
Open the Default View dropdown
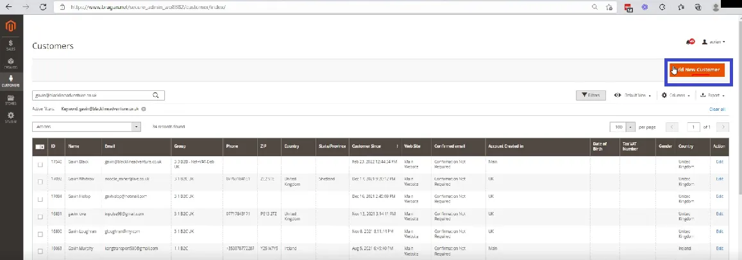pyautogui.click(x=633, y=95)
